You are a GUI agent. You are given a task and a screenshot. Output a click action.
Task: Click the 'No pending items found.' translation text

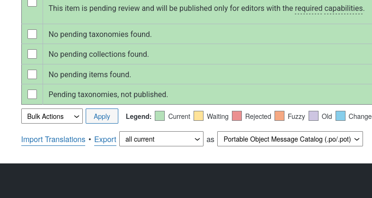point(90,74)
